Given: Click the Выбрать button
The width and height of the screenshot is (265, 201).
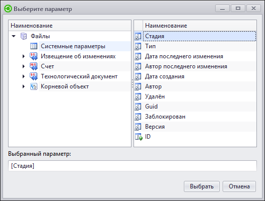Looking at the screenshot, I should click(x=202, y=186).
